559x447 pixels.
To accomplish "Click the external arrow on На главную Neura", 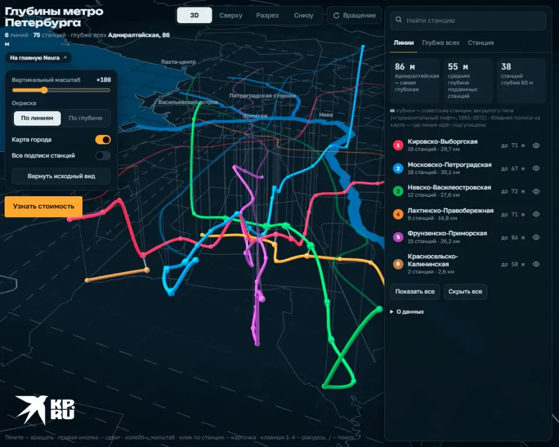I will pos(65,58).
